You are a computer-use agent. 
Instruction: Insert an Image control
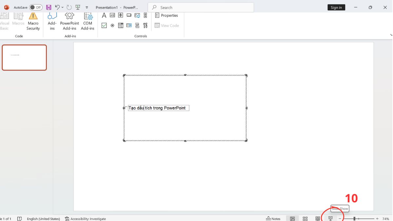(137, 15)
